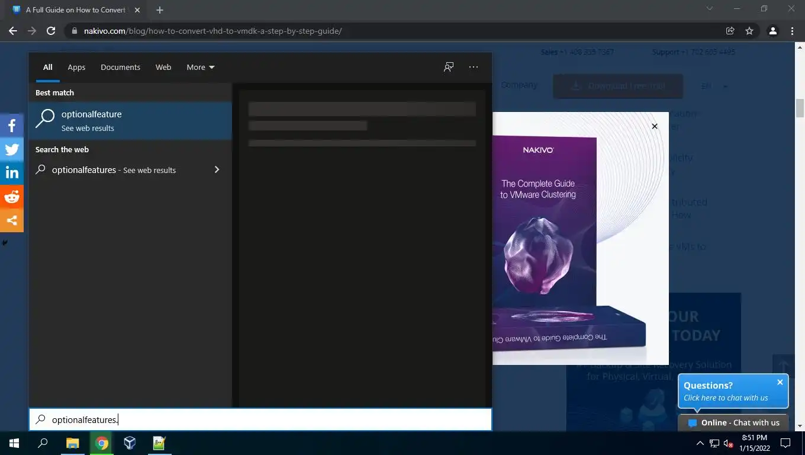Collapse the social sharing sidebar arrow
The image size is (805, 455).
[4, 243]
